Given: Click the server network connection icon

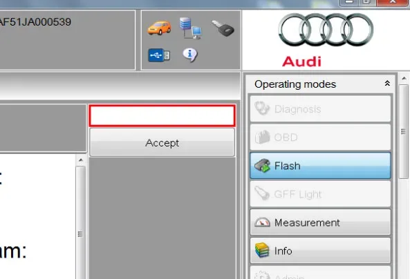Looking at the screenshot, I should click(x=191, y=28).
